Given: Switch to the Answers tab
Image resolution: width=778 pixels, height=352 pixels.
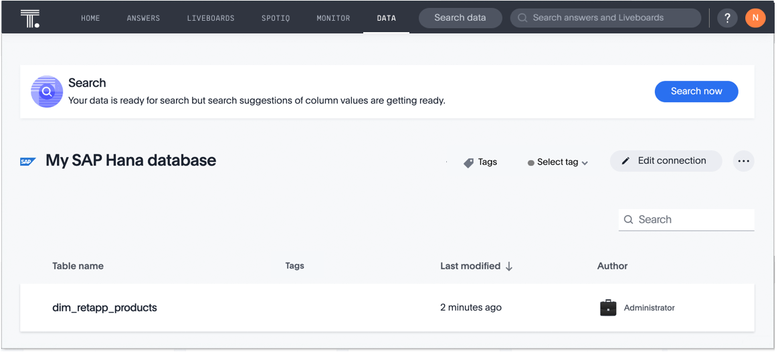Looking at the screenshot, I should coord(143,18).
